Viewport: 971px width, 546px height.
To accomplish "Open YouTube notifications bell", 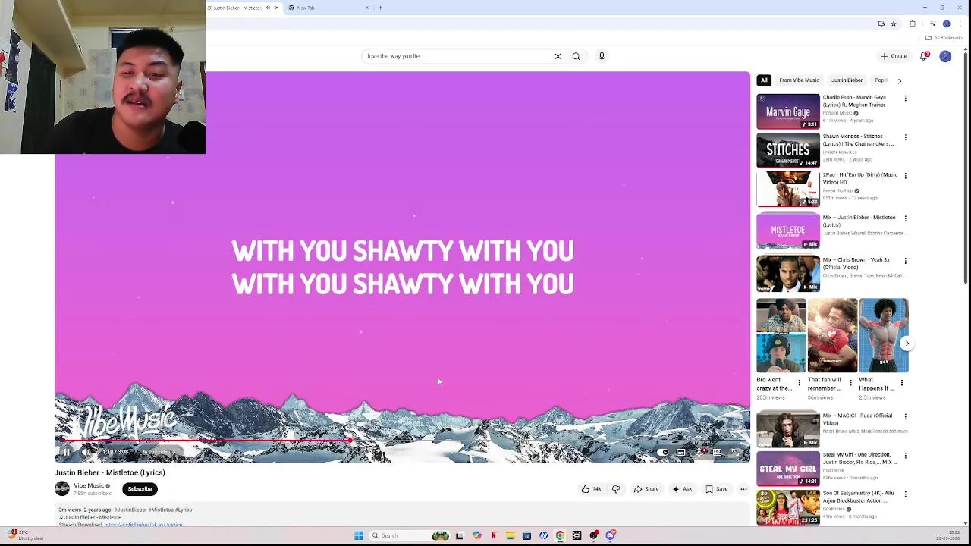I will [925, 56].
